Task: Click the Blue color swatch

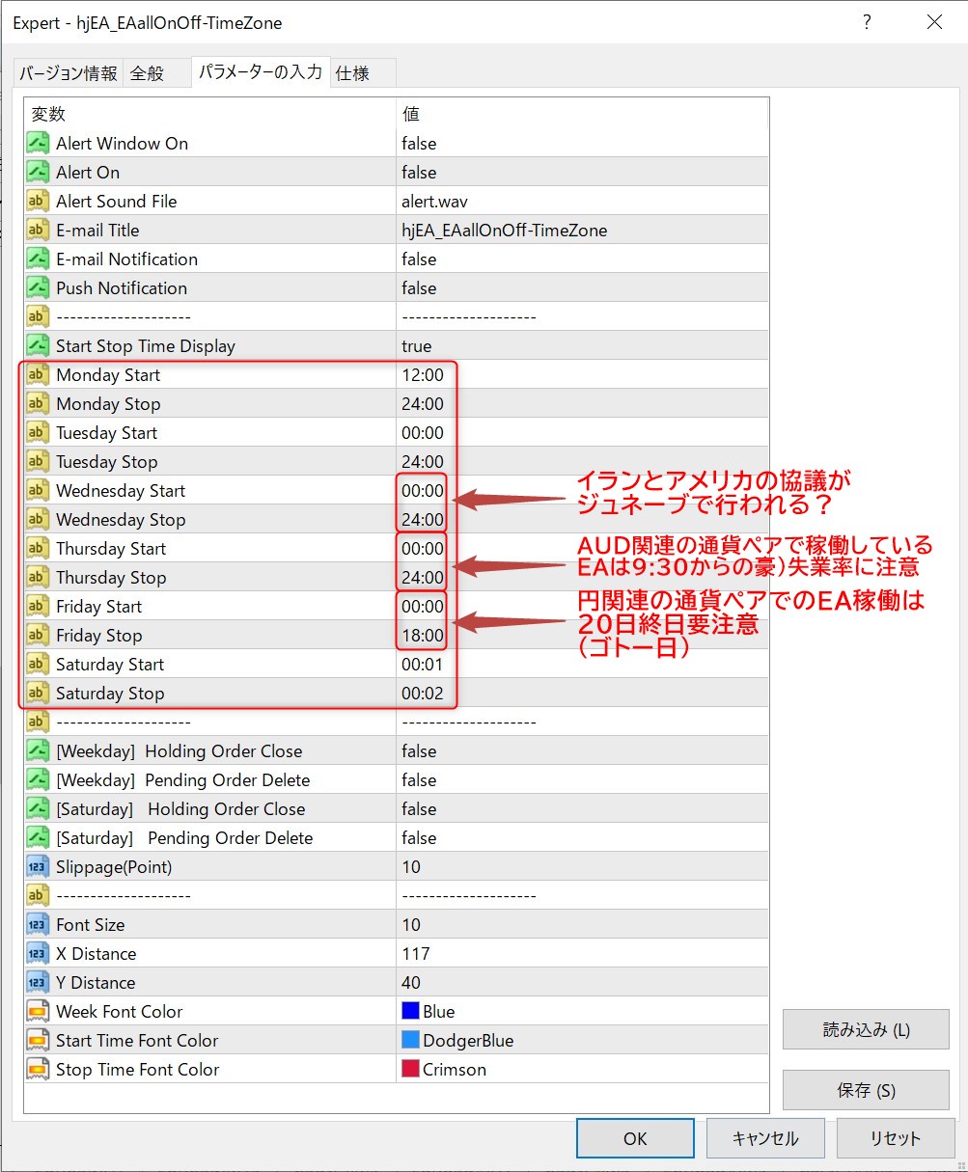Action: [x=410, y=1012]
